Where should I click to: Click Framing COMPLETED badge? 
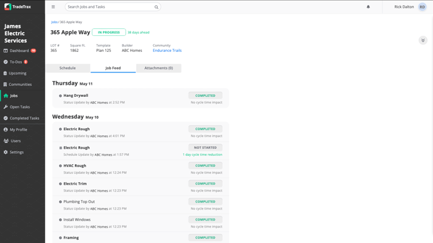coord(205,237)
